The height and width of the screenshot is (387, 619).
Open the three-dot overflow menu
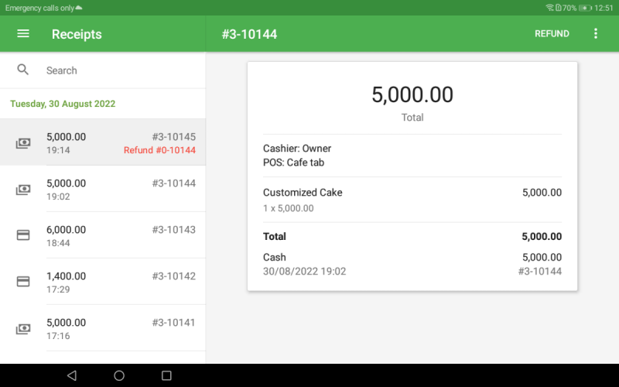coord(595,34)
